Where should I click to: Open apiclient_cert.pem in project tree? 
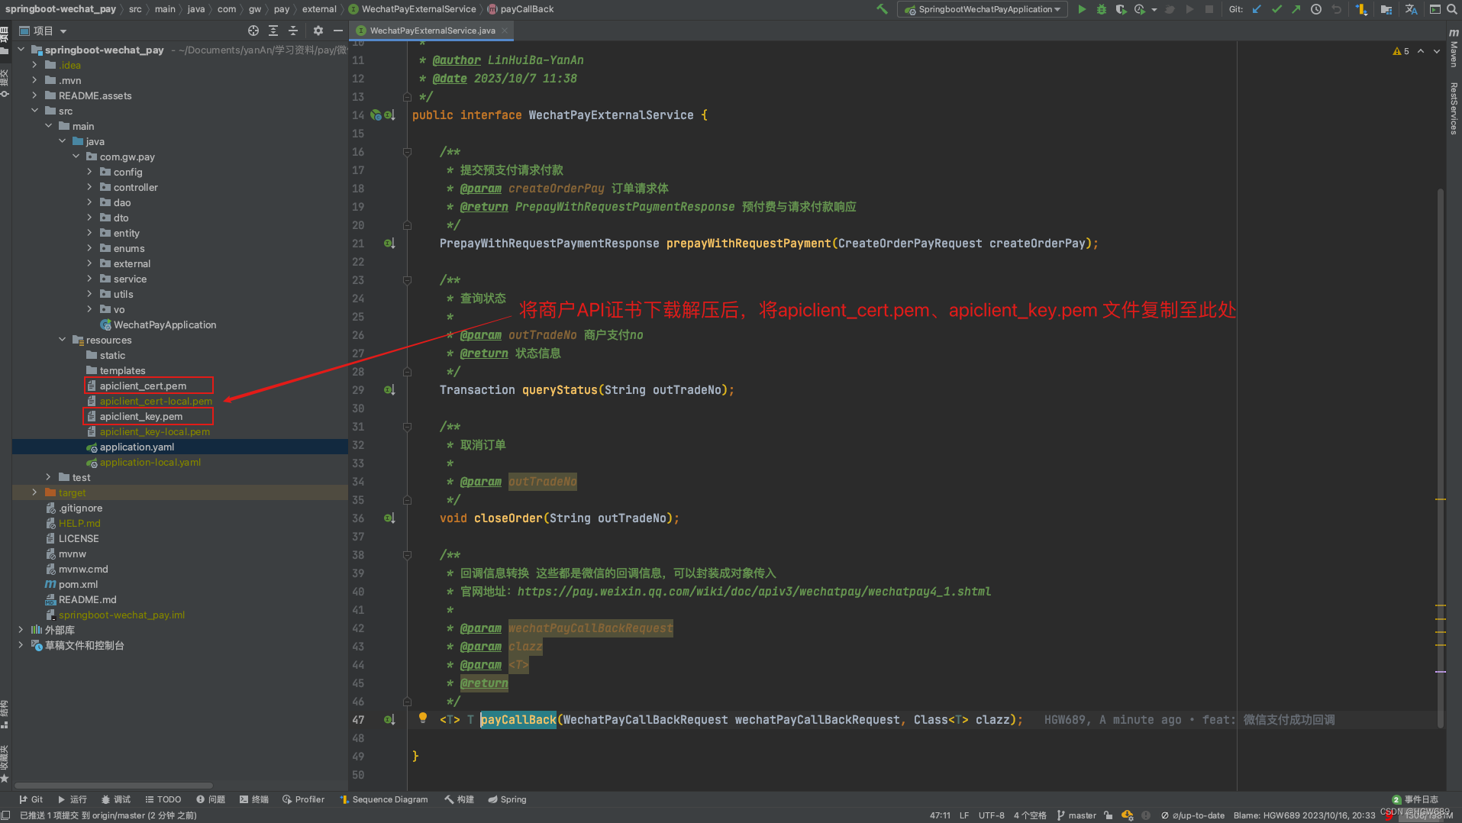click(143, 386)
